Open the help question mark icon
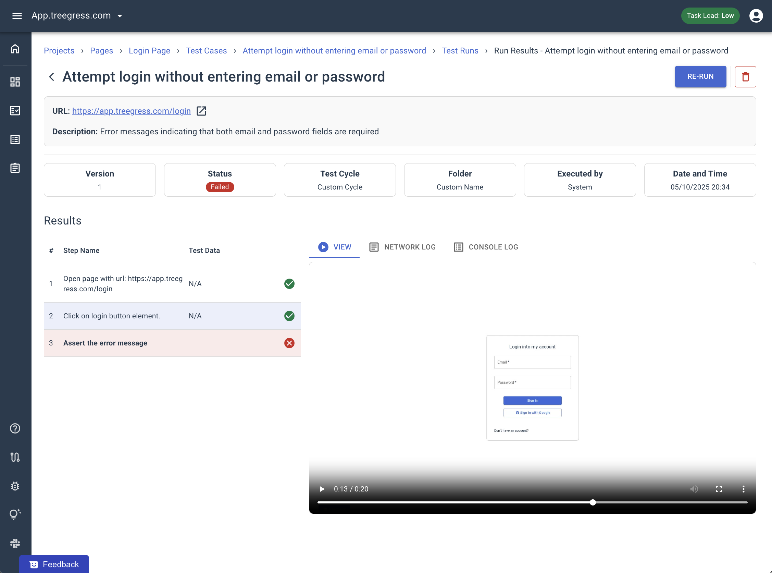Image resolution: width=772 pixels, height=573 pixels. coord(15,428)
